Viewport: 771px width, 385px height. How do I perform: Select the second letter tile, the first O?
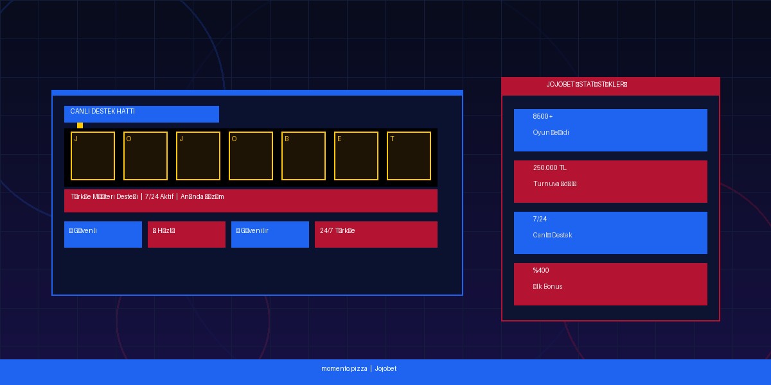(146, 156)
